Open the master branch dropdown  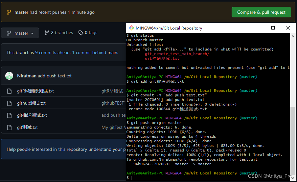(x=20, y=33)
